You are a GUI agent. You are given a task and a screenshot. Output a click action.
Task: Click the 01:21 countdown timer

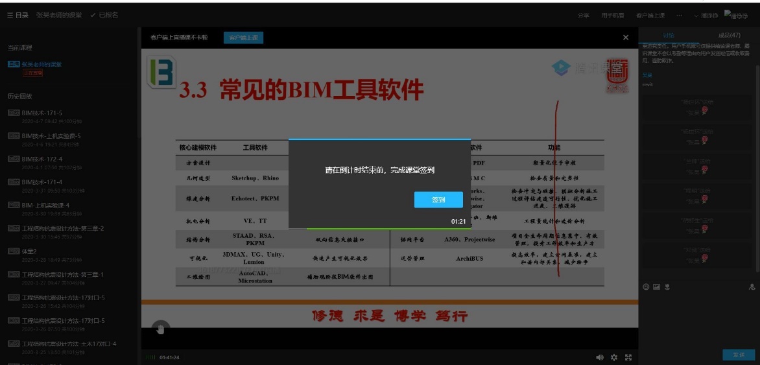point(458,222)
